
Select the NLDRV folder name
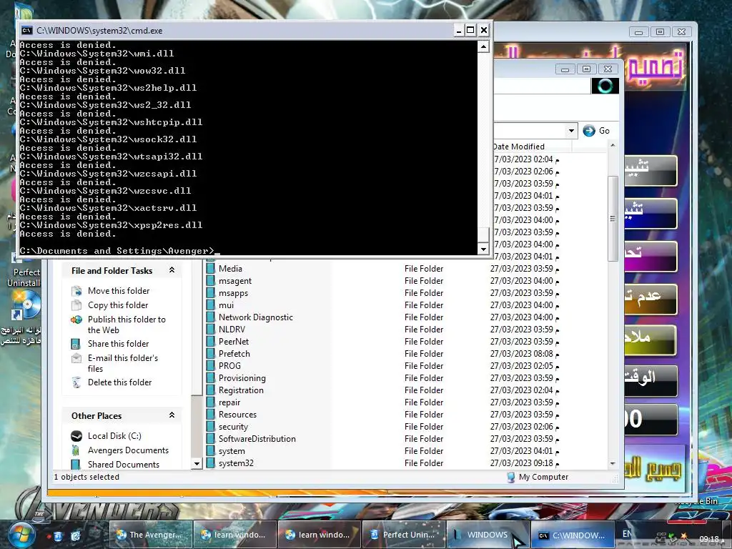click(x=232, y=330)
